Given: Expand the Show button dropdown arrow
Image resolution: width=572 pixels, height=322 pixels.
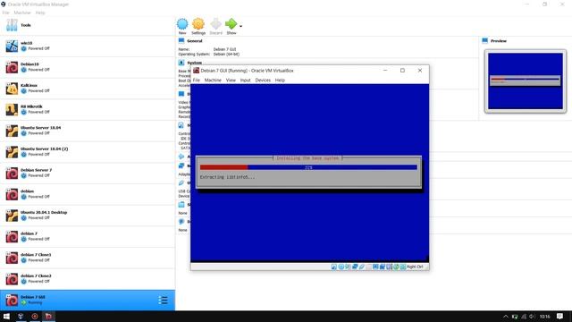Looking at the screenshot, I should [240, 26].
